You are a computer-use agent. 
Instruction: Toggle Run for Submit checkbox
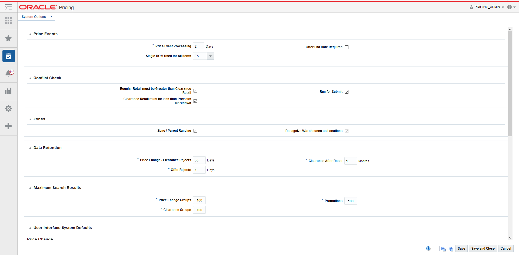(347, 92)
